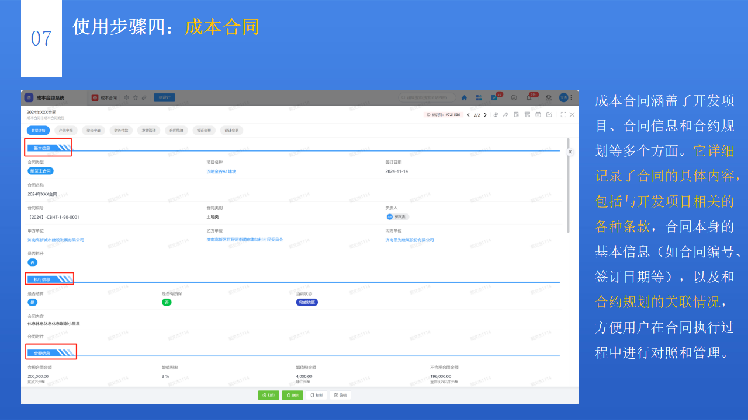Star the 成本合同 page as favorite
Image resolution: width=748 pixels, height=420 pixels.
coord(135,97)
